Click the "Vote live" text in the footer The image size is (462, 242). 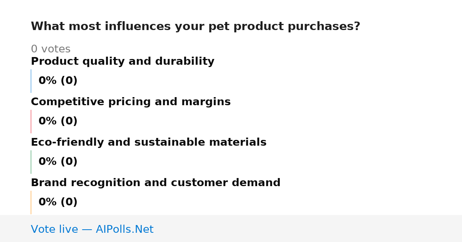pos(54,230)
